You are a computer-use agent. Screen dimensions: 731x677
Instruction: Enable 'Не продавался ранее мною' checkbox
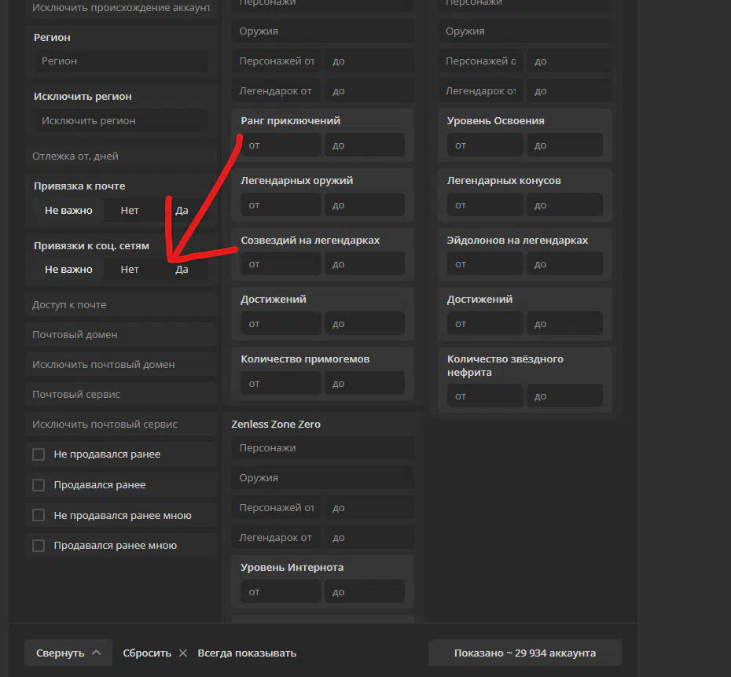point(39,515)
